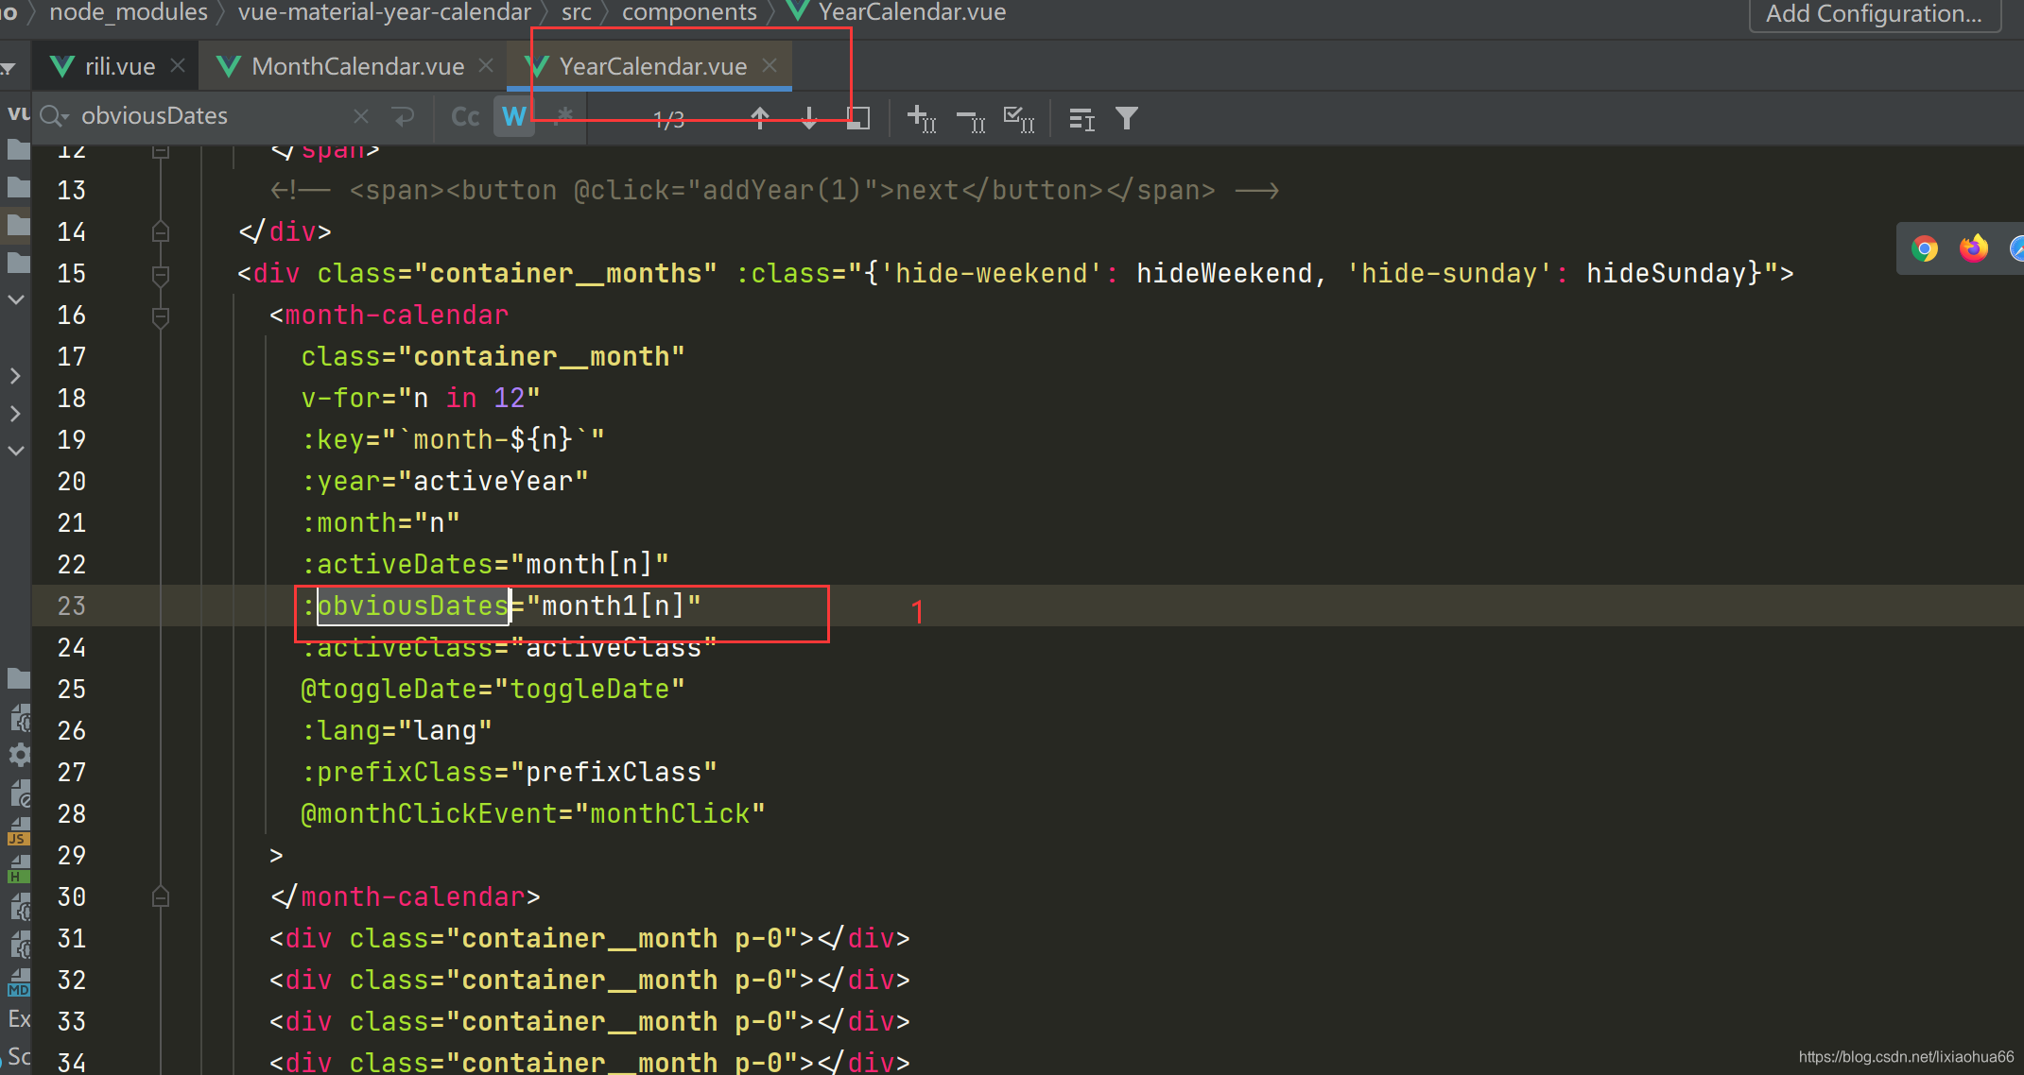2024x1075 pixels.
Task: Toggle Regex (.*) search option
Action: (x=563, y=116)
